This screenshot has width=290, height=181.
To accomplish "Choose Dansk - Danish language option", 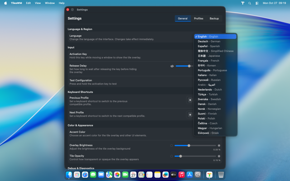I will (x=215, y=104).
